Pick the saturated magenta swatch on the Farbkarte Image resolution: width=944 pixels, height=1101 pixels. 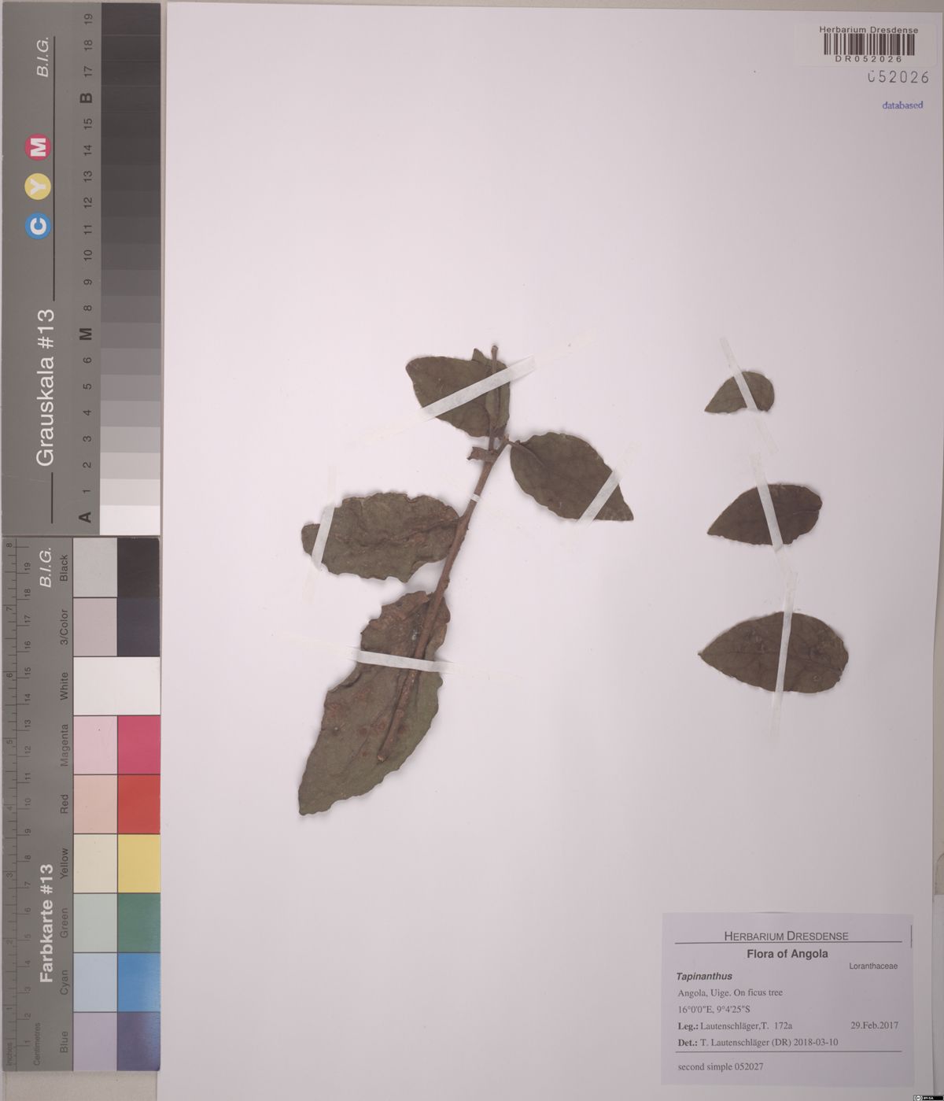(138, 744)
